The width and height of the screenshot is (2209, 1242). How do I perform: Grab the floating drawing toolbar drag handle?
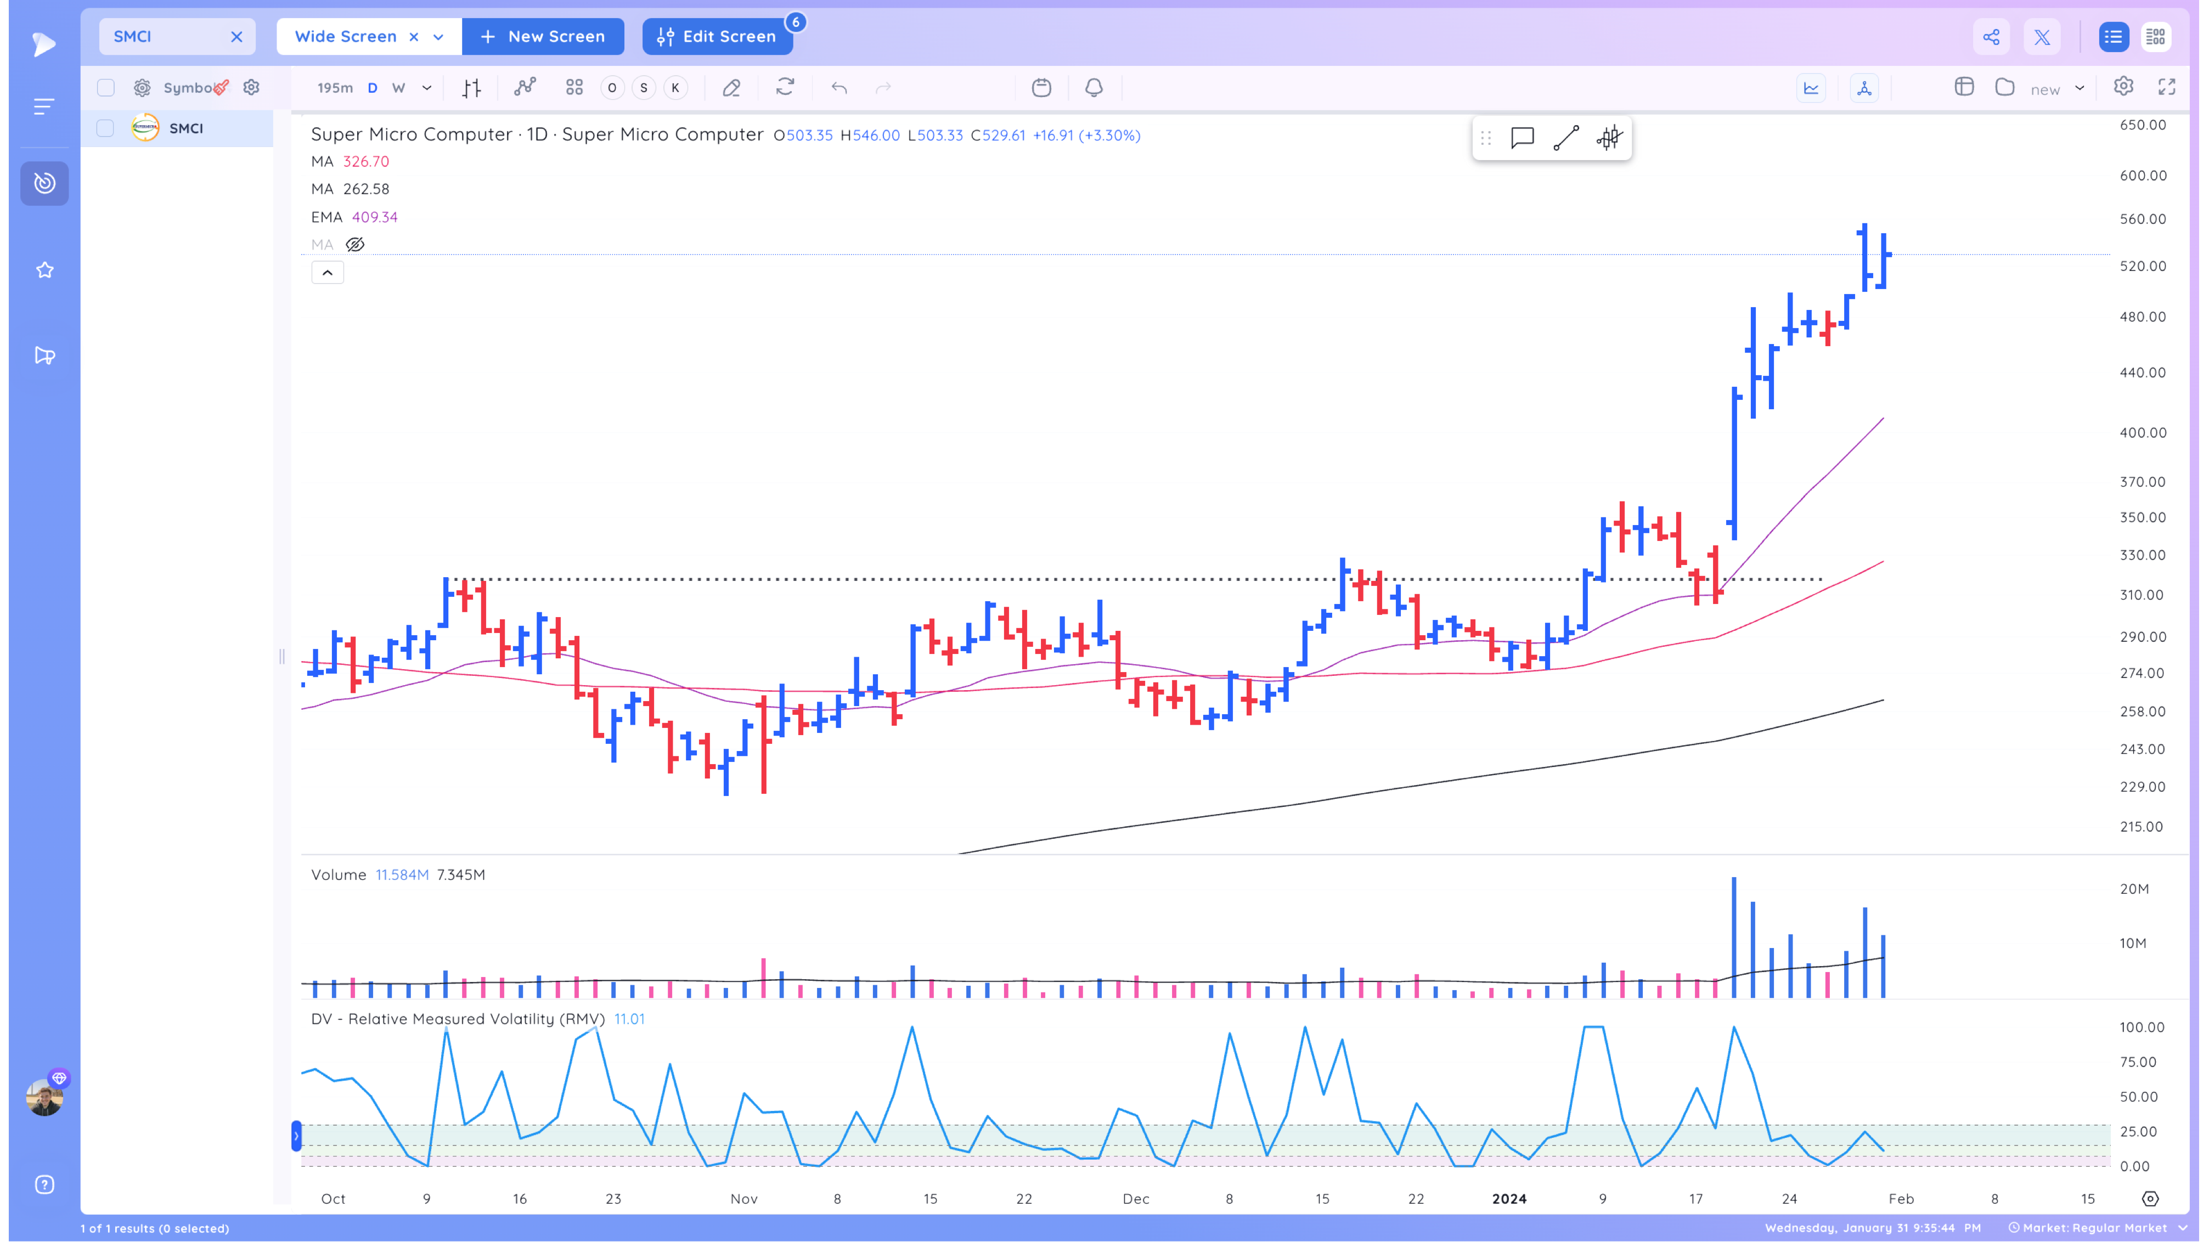tap(1486, 138)
